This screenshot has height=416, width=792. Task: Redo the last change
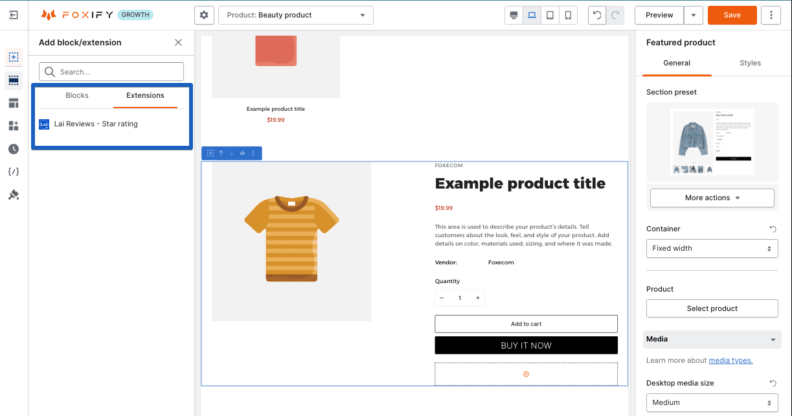pos(615,15)
